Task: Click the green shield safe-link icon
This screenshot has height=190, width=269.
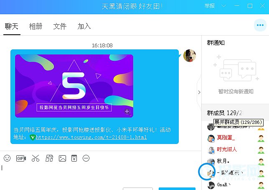Action: [32, 137]
